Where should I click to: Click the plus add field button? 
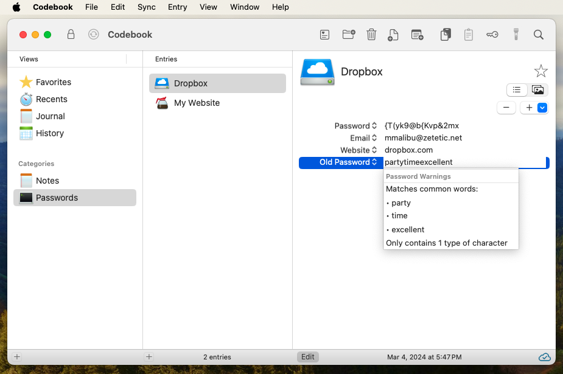529,108
